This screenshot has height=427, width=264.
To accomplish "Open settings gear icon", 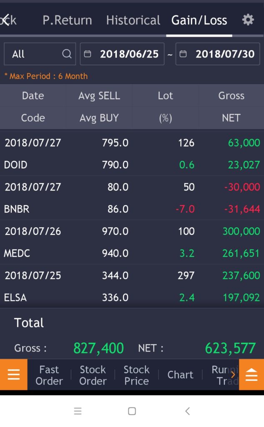I will (x=248, y=20).
